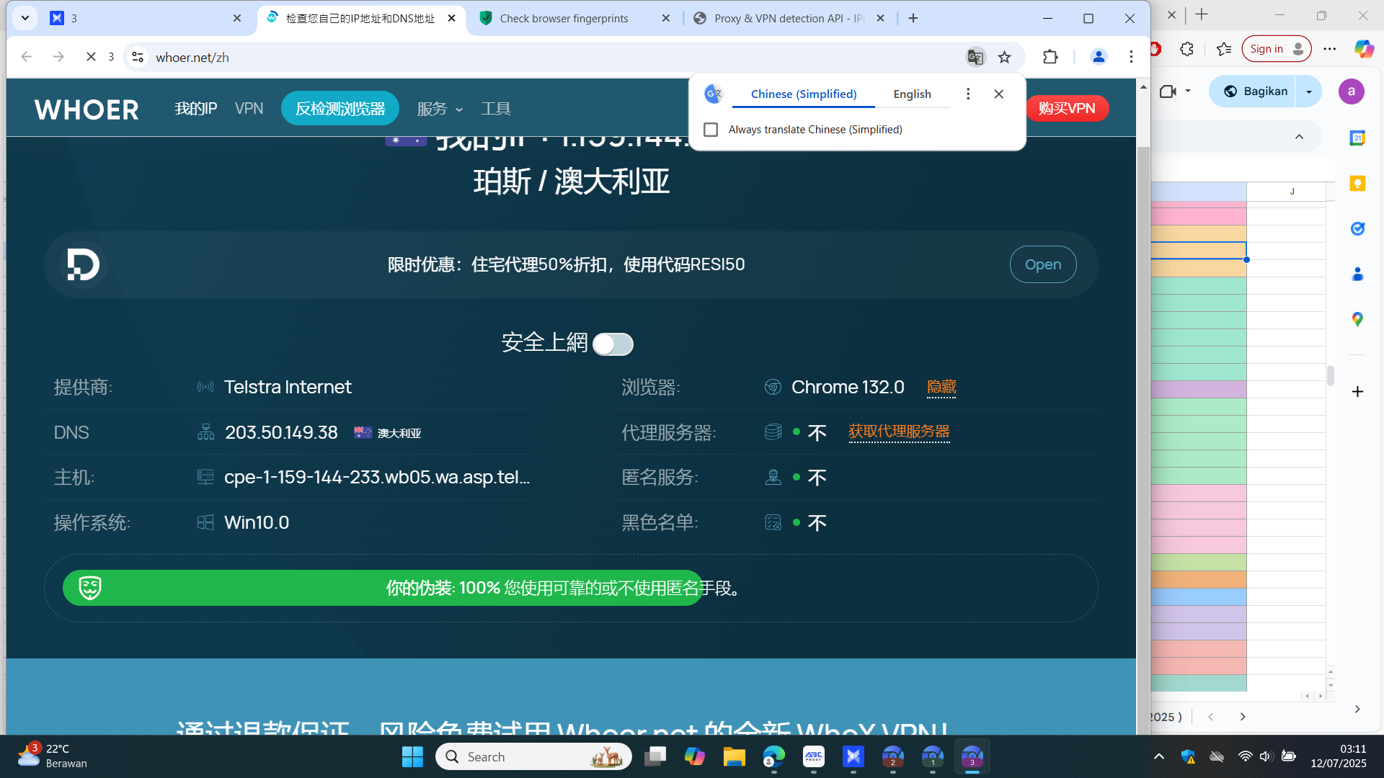Click Sign in on the Edge toolbar
Image resolution: width=1384 pixels, height=778 pixels.
pos(1277,49)
